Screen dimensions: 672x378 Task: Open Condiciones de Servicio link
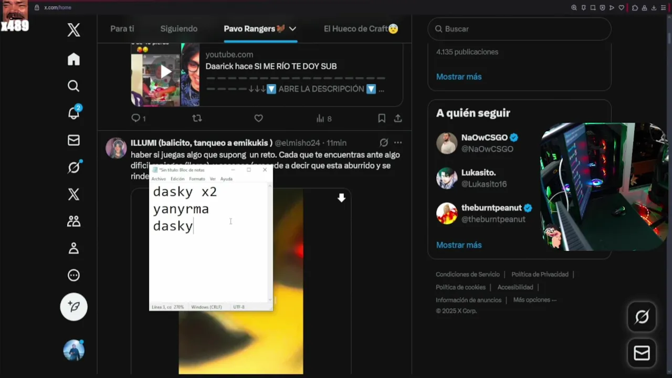[468, 275]
